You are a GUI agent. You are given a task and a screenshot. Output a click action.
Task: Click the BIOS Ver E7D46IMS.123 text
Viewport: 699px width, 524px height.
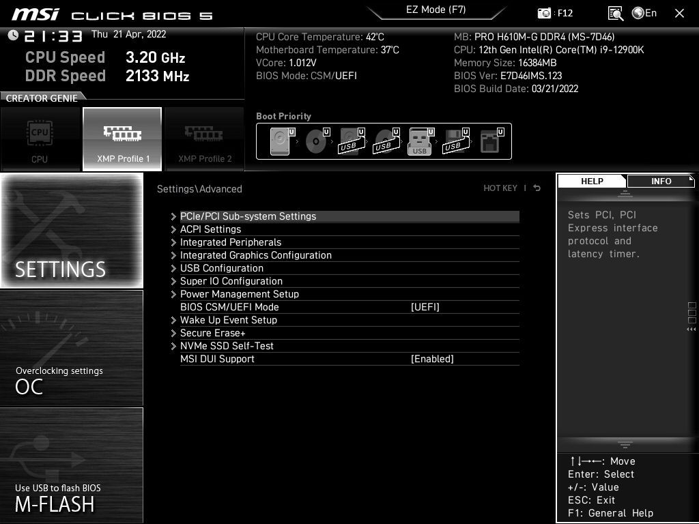pyautogui.click(x=508, y=76)
